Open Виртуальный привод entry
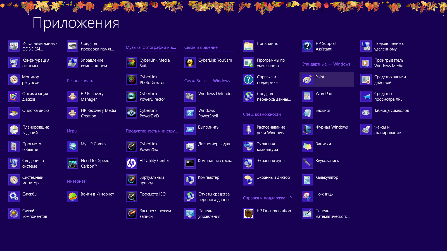The height and width of the screenshot is (251, 447). (x=145, y=180)
